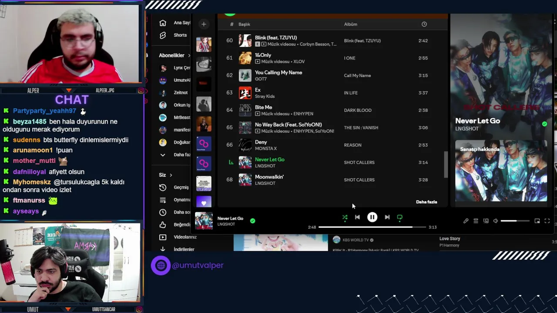
Task: Toggle the saved checkmark in Now Playing panel
Action: click(544, 124)
